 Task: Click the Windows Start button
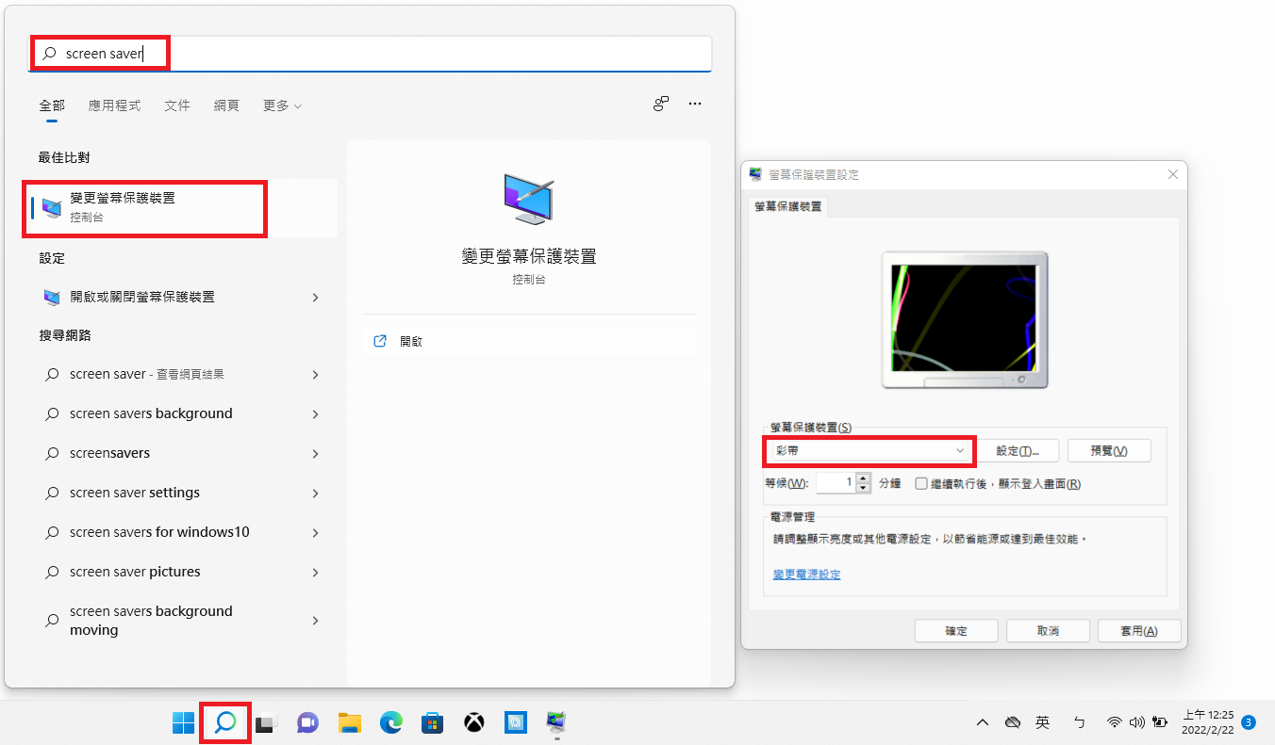183,722
